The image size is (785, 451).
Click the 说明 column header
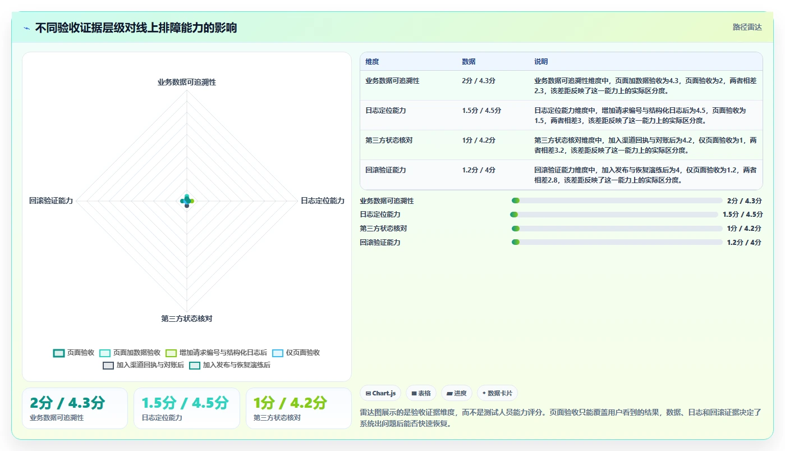click(x=541, y=62)
